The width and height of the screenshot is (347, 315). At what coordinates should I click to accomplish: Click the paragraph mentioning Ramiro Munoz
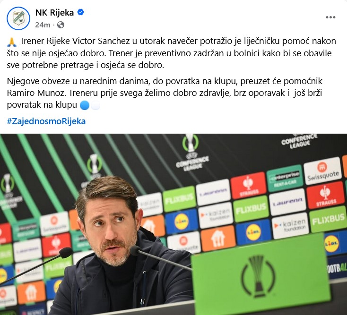pyautogui.click(x=165, y=93)
